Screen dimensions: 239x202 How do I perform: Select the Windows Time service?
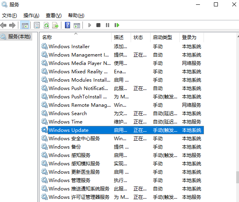123,122
